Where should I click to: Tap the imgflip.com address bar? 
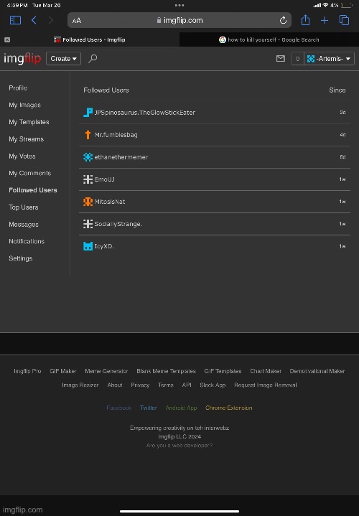click(x=179, y=20)
